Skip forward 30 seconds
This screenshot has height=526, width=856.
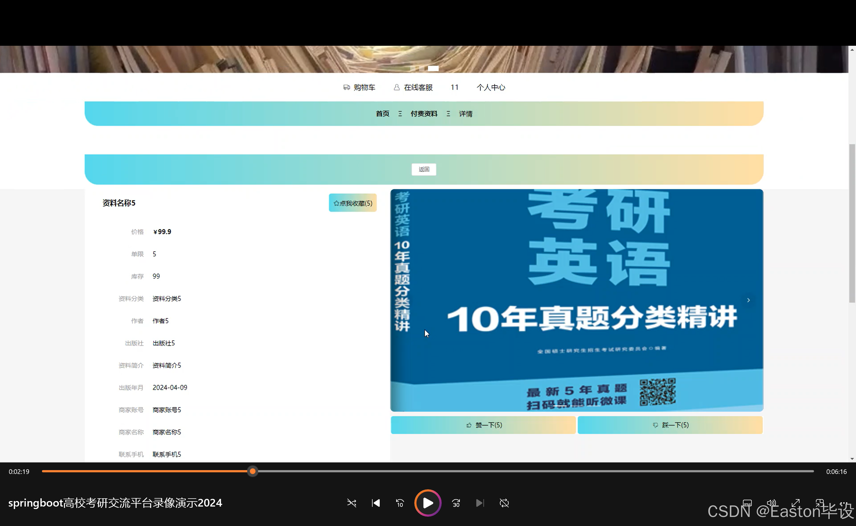coord(456,503)
